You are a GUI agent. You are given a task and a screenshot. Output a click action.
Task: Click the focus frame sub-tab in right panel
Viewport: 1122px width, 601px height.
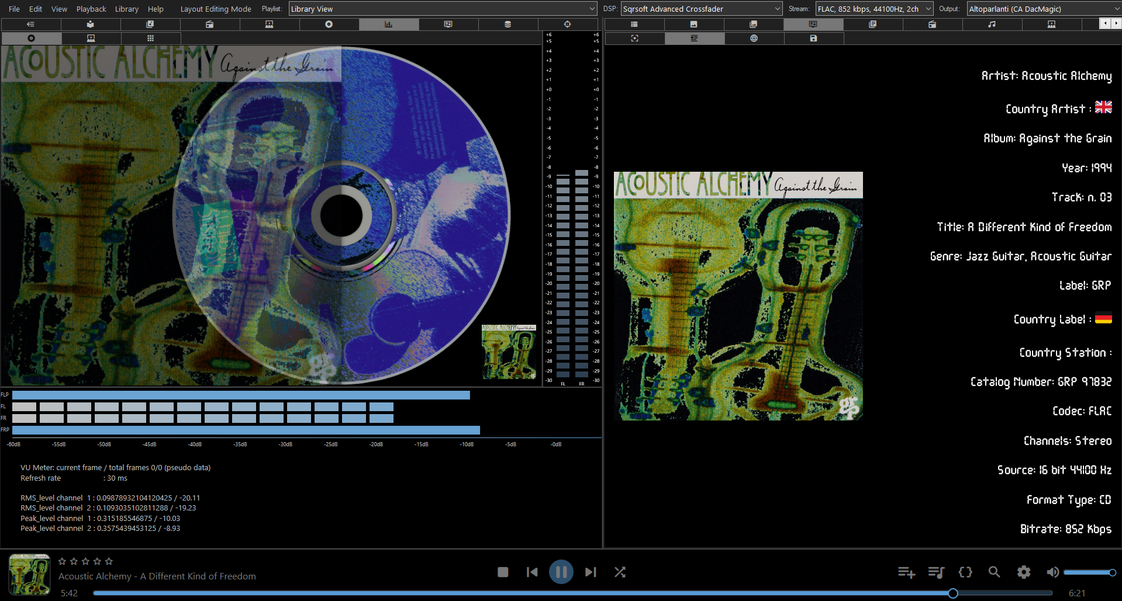coord(635,38)
